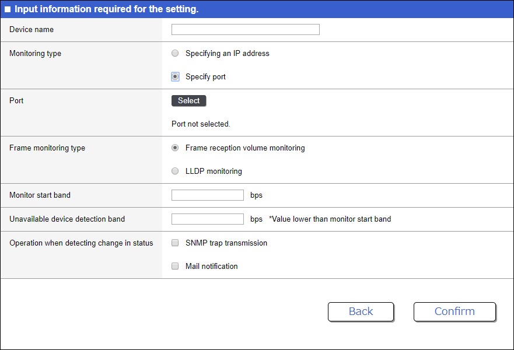Click the 'Input information required' header title
The height and width of the screenshot is (350, 514).
[x=106, y=9]
